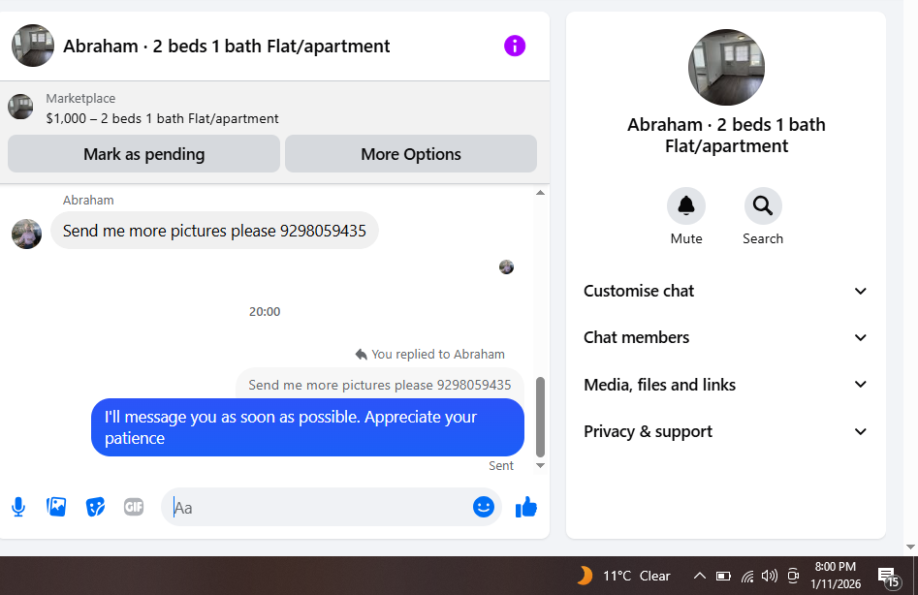Click Abraham's sender avatar beside his message
The height and width of the screenshot is (595, 918).
27,234
